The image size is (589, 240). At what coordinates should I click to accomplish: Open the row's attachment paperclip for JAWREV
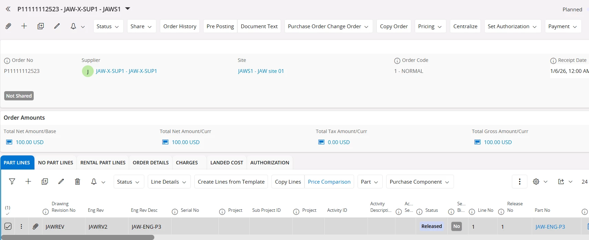[35, 227]
